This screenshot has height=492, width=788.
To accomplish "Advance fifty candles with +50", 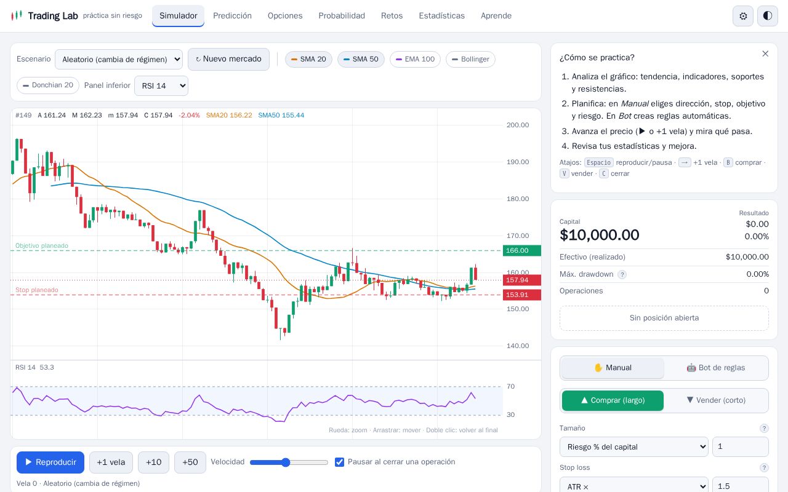I will pyautogui.click(x=190, y=462).
